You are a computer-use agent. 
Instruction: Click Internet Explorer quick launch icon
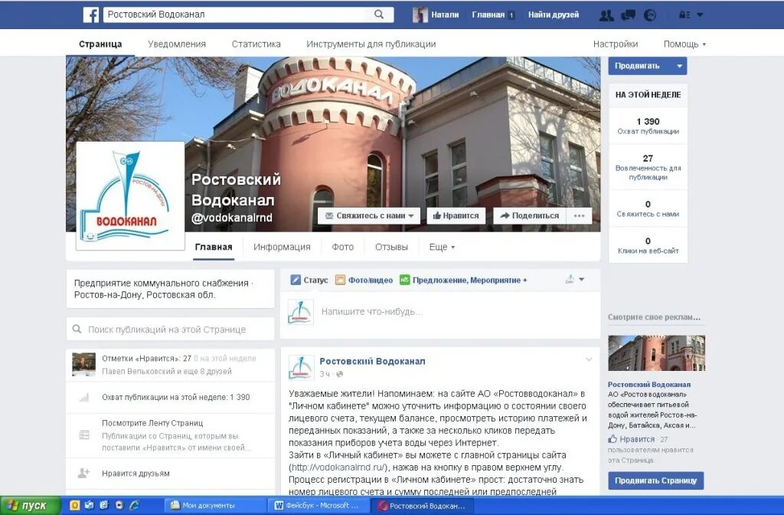coord(134,506)
